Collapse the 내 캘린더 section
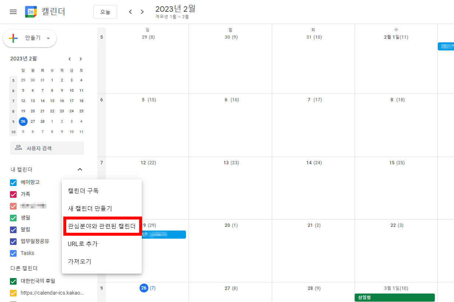 (x=80, y=169)
